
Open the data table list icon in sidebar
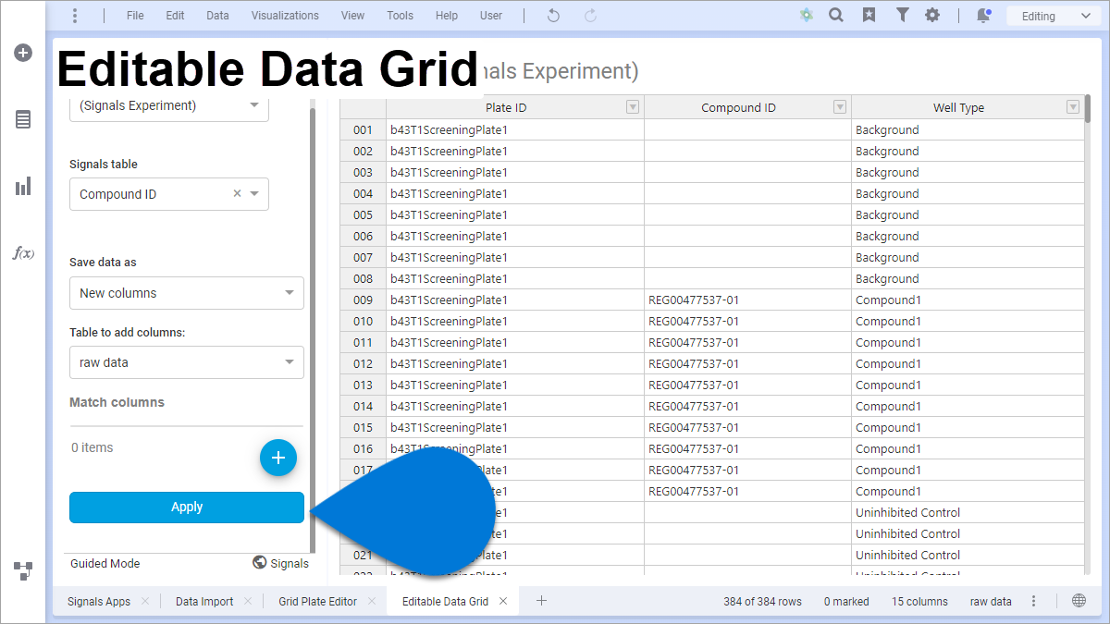pos(23,119)
